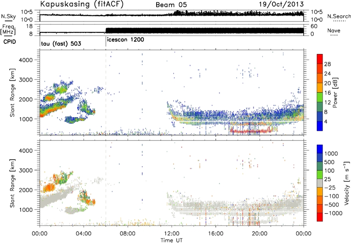Click the grey -25 to 25 velocity swatch

(x=320, y=183)
